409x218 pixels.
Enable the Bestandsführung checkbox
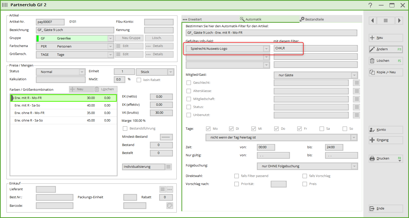click(x=125, y=128)
